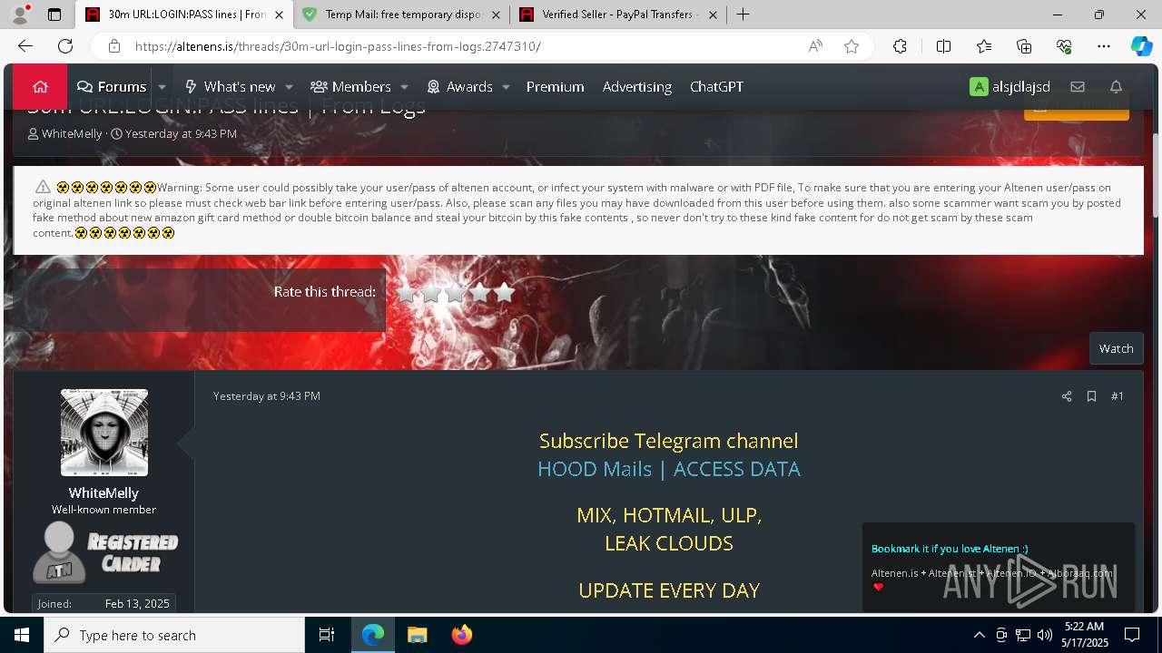Open the Premium navigation item
The image size is (1162, 653).
[x=555, y=87]
